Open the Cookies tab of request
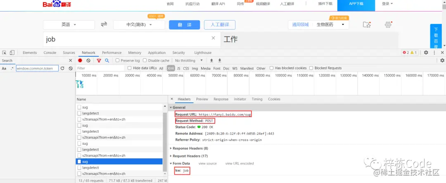Image resolution: width=446 pixels, height=183 pixels. [x=274, y=99]
